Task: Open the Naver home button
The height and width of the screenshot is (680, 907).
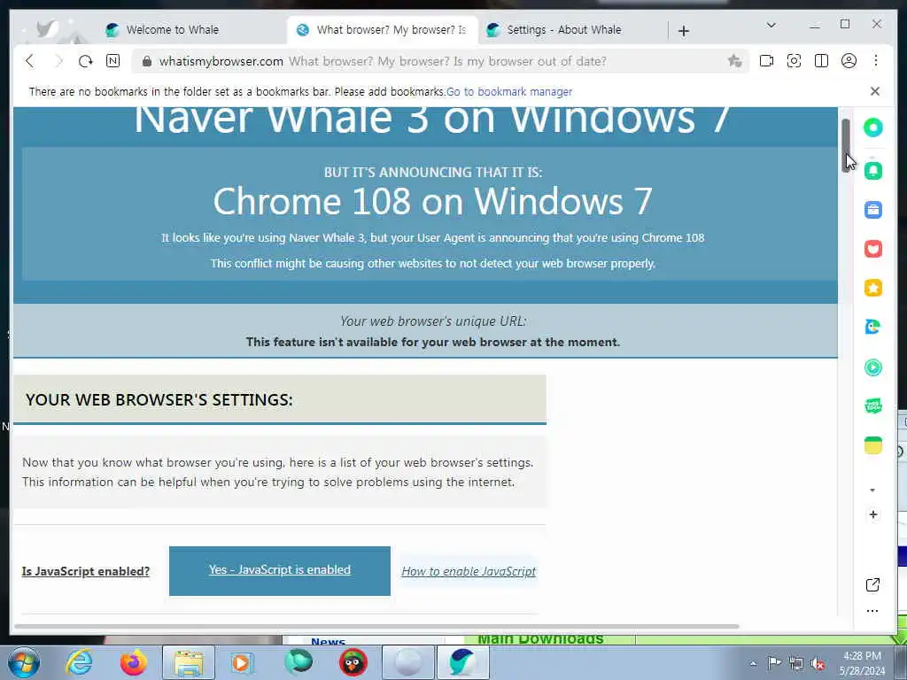Action: click(x=112, y=61)
